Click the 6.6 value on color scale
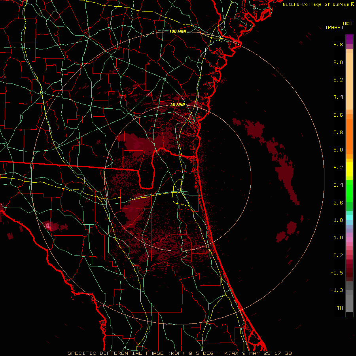 (338, 115)
